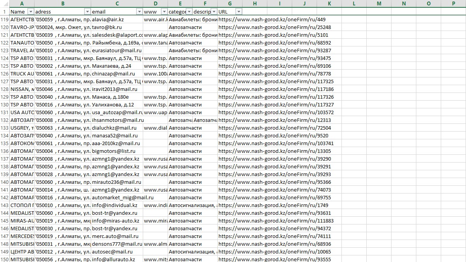This screenshot has height=262, width=466.
Task: Select column C by its header
Action: (x=117, y=3)
